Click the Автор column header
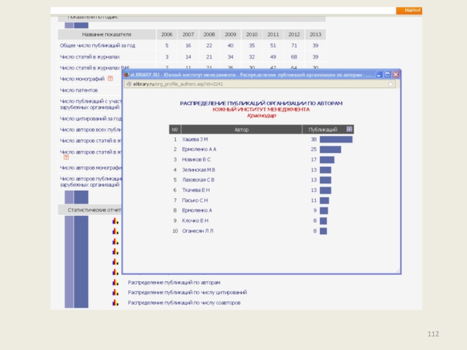 (241, 129)
